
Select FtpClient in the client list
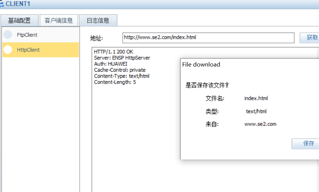(x=40, y=35)
